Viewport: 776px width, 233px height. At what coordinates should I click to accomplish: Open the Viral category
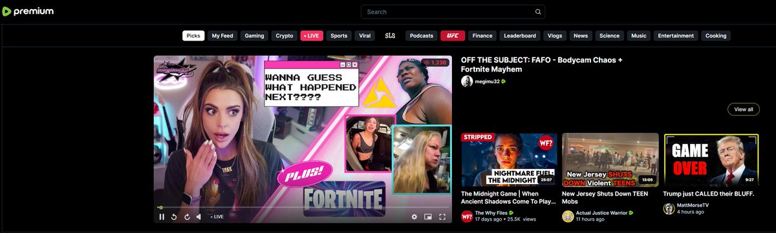point(365,36)
